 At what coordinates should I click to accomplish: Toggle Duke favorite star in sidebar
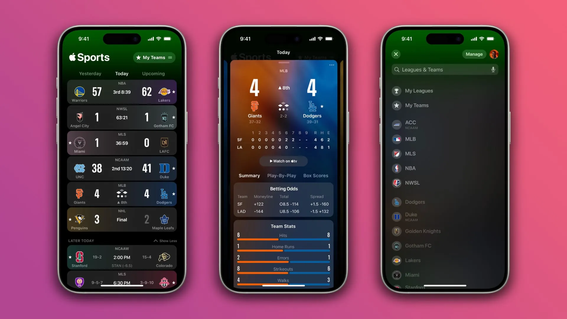coord(495,217)
